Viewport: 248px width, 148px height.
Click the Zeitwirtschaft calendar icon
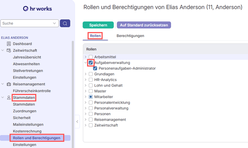click(x=9, y=50)
